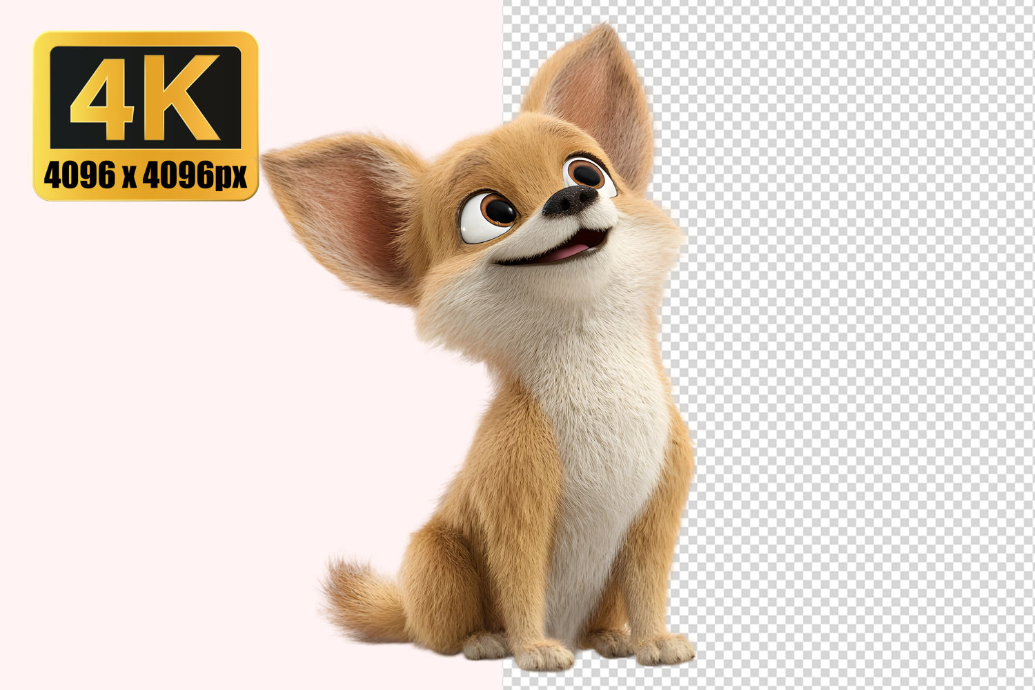The image size is (1035, 690).
Task: Click the solid pale pink background
Action: (x=172, y=414)
